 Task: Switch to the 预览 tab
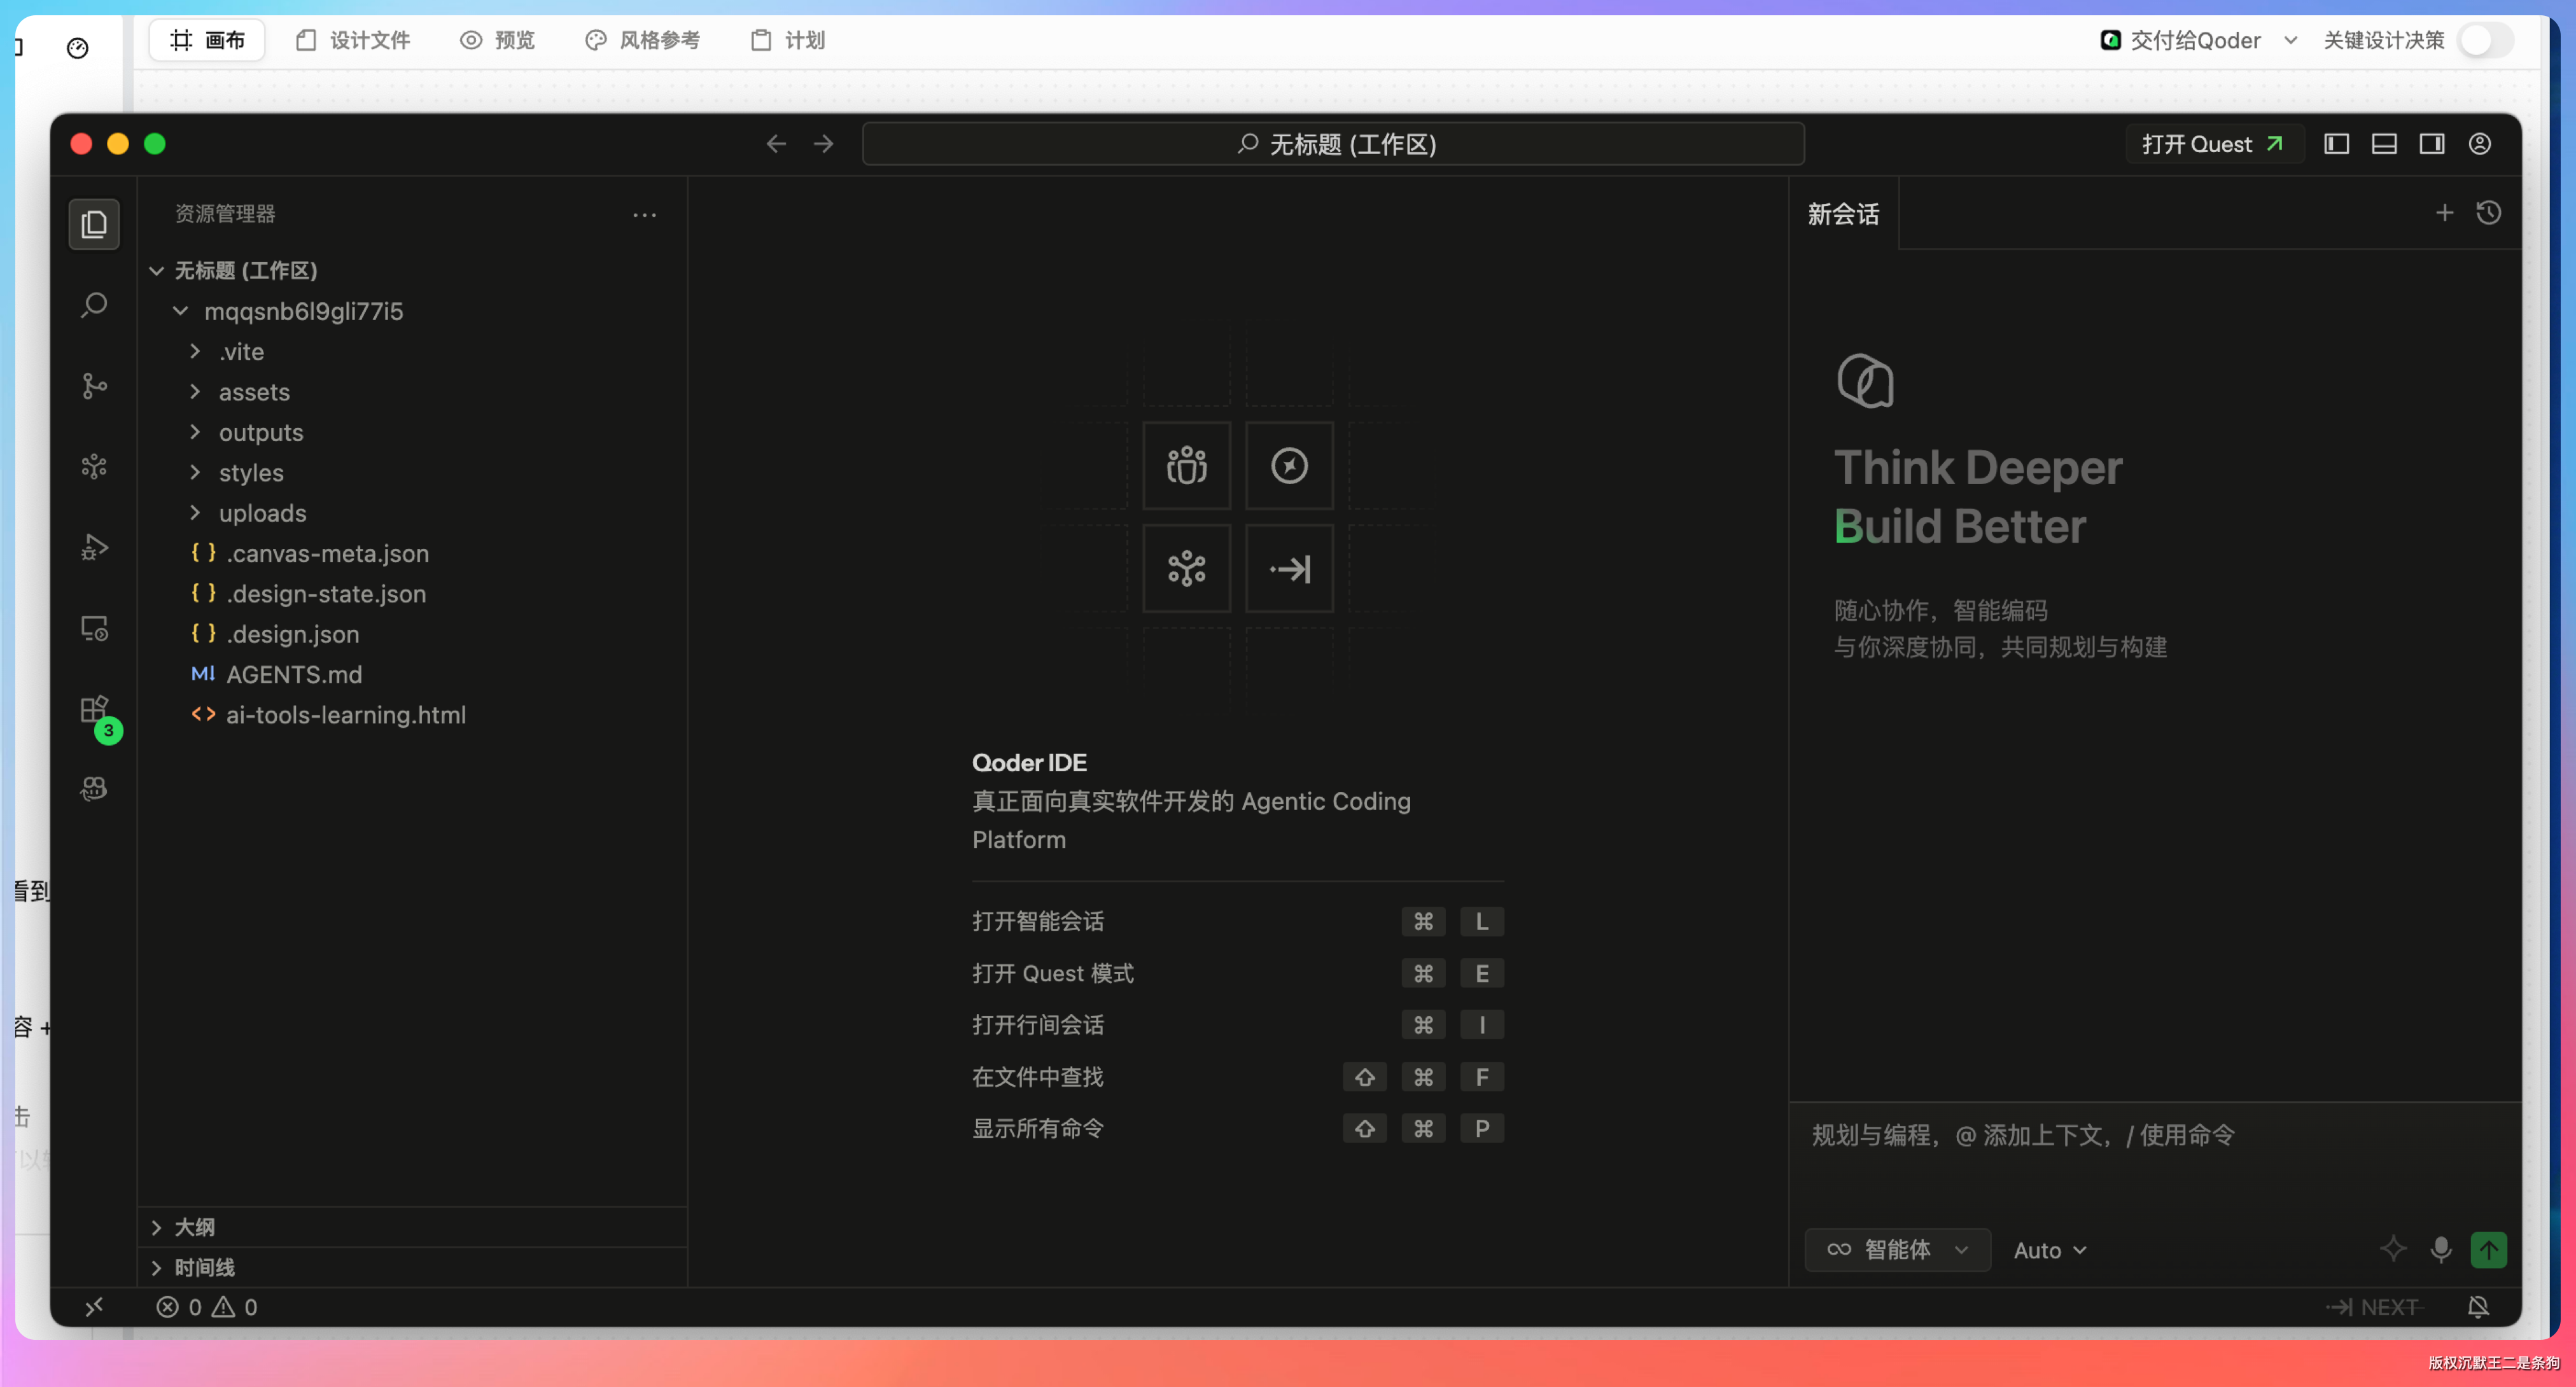tap(497, 40)
